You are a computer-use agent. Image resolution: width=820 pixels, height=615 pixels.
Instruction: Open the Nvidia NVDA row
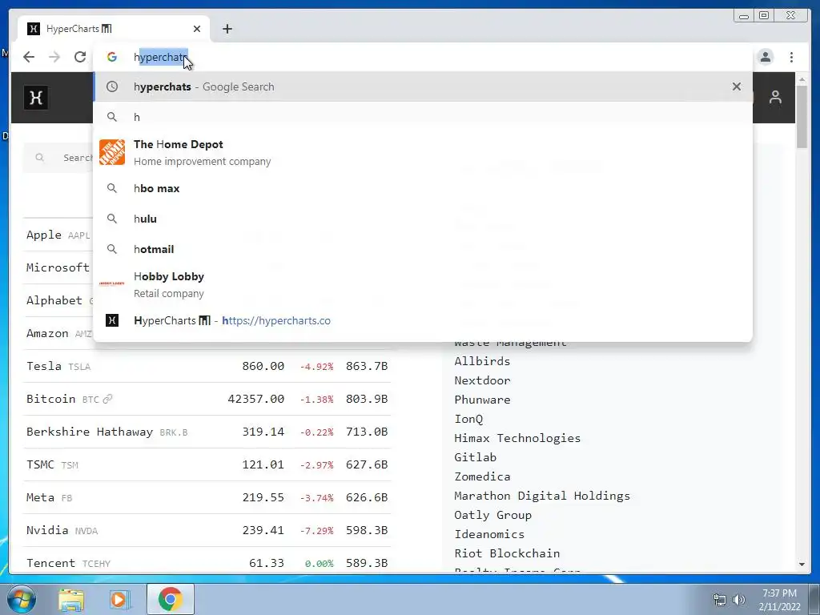207,530
